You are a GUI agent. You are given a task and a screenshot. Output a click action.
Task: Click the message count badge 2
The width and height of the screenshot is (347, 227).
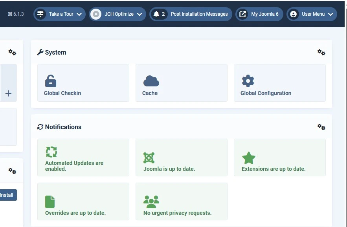coord(163,14)
